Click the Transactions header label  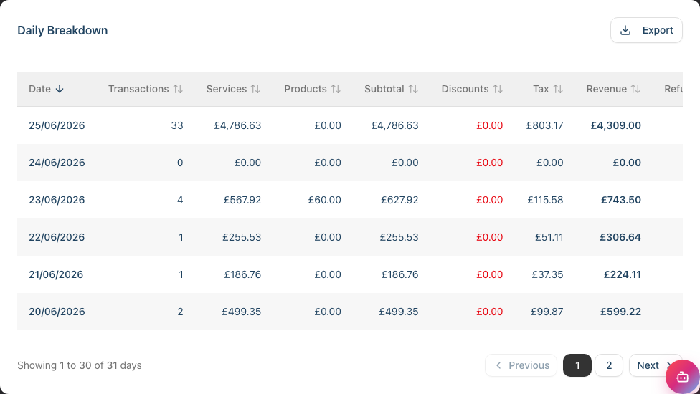pos(138,89)
